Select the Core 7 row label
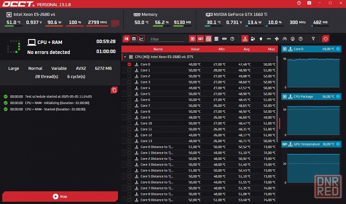346x204 pixels. tap(145, 106)
